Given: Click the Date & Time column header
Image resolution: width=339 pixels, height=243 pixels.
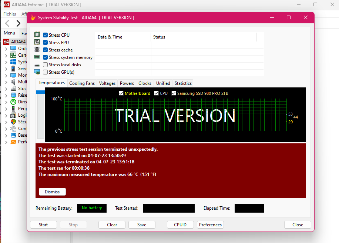Looking at the screenshot, I should 123,37.
